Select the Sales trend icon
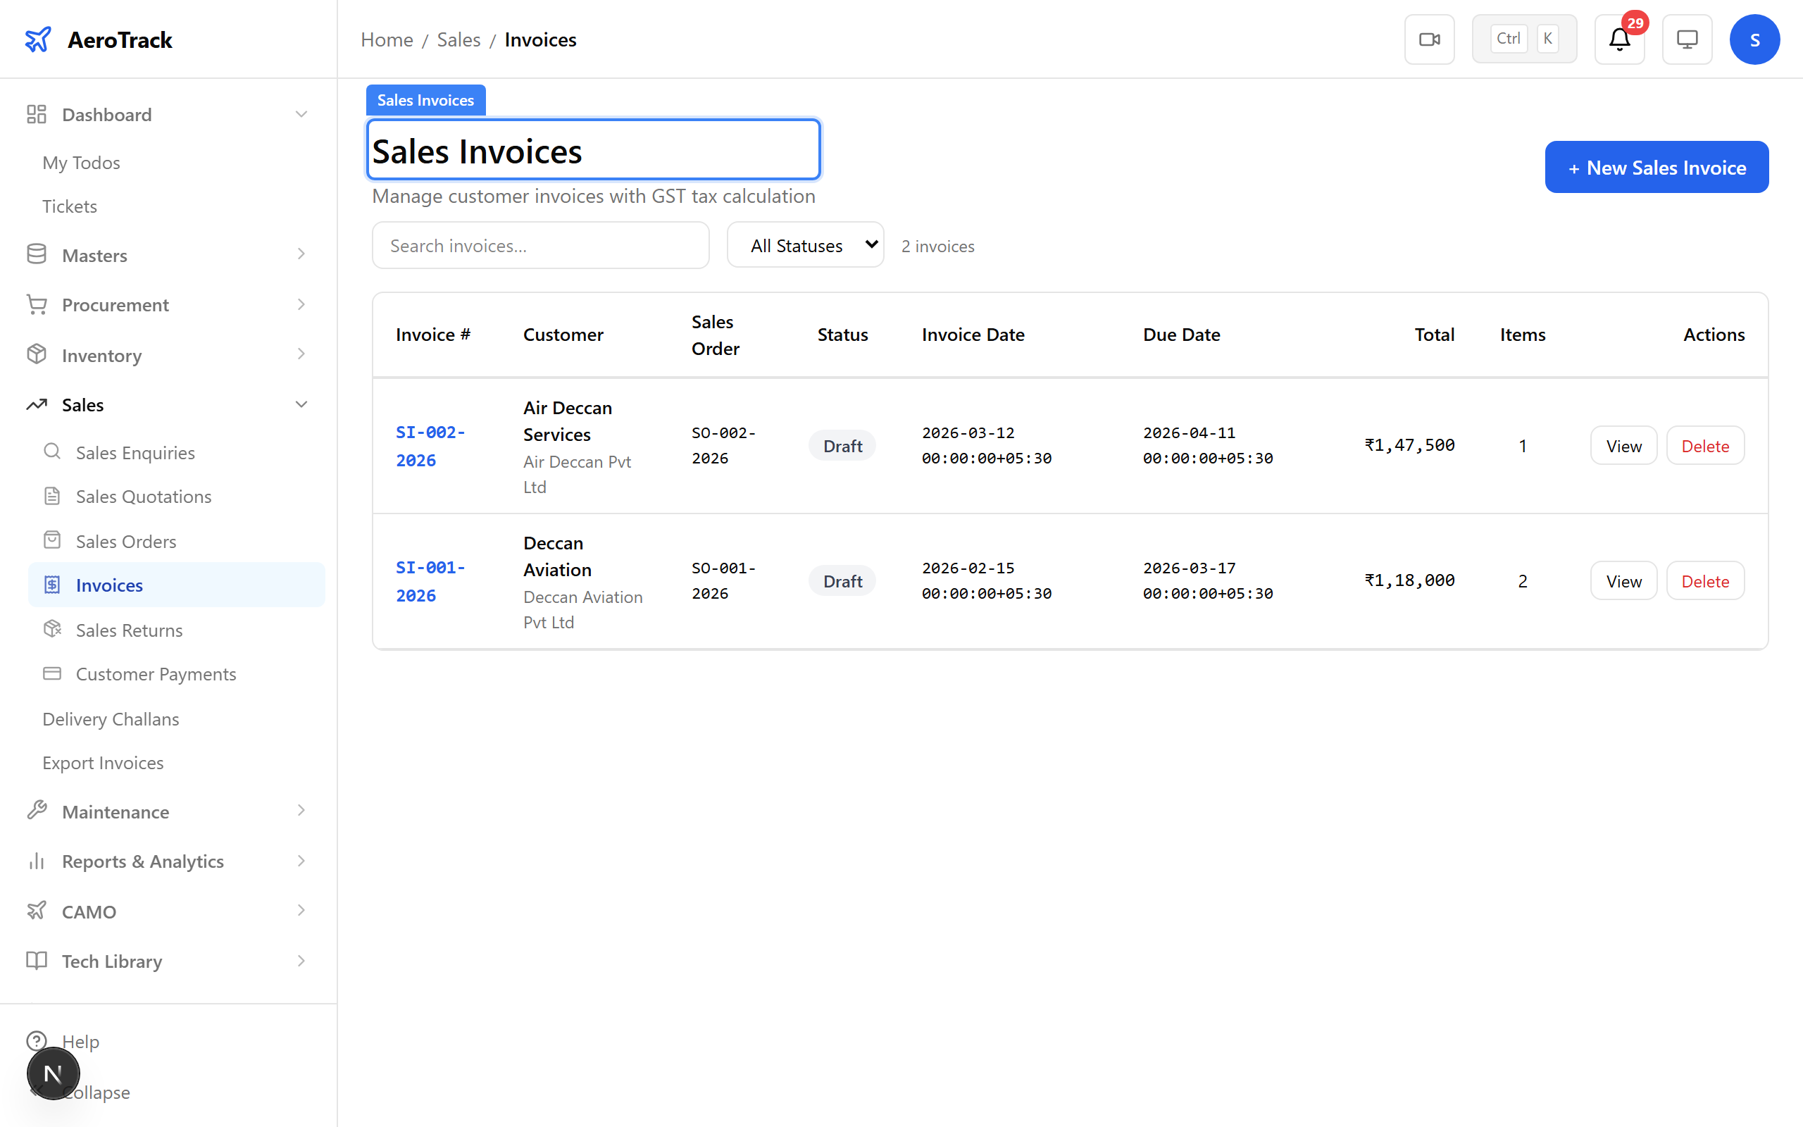The image size is (1803, 1127). tap(37, 403)
